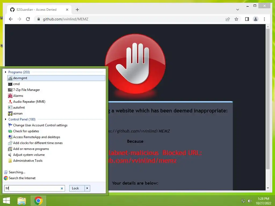This screenshot has width=275, height=206.
Task: View site information lock icon
Action: (39, 19)
